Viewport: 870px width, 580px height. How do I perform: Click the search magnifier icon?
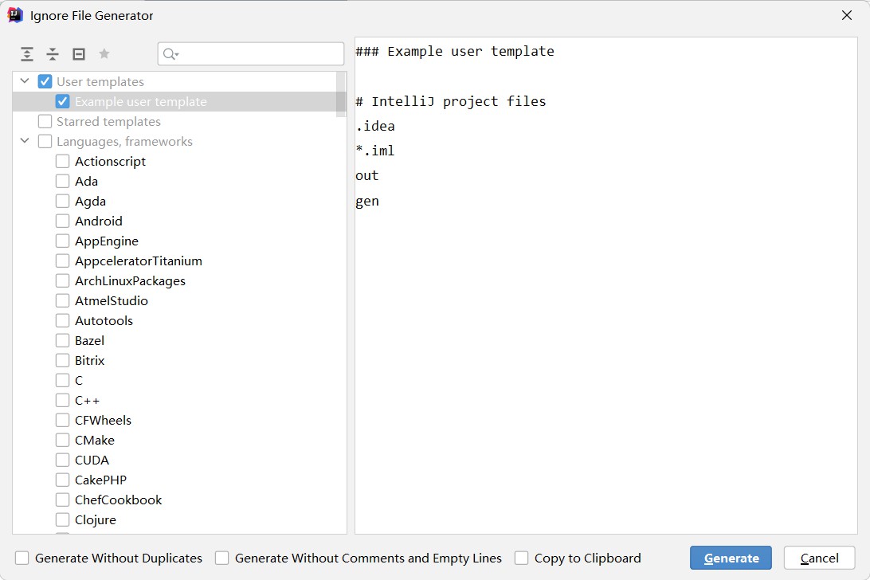coord(170,54)
